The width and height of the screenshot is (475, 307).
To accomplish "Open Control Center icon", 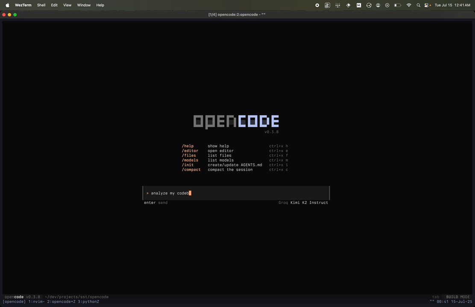I will coord(427,5).
